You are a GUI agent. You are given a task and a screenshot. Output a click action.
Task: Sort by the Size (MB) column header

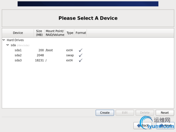pos(39,33)
